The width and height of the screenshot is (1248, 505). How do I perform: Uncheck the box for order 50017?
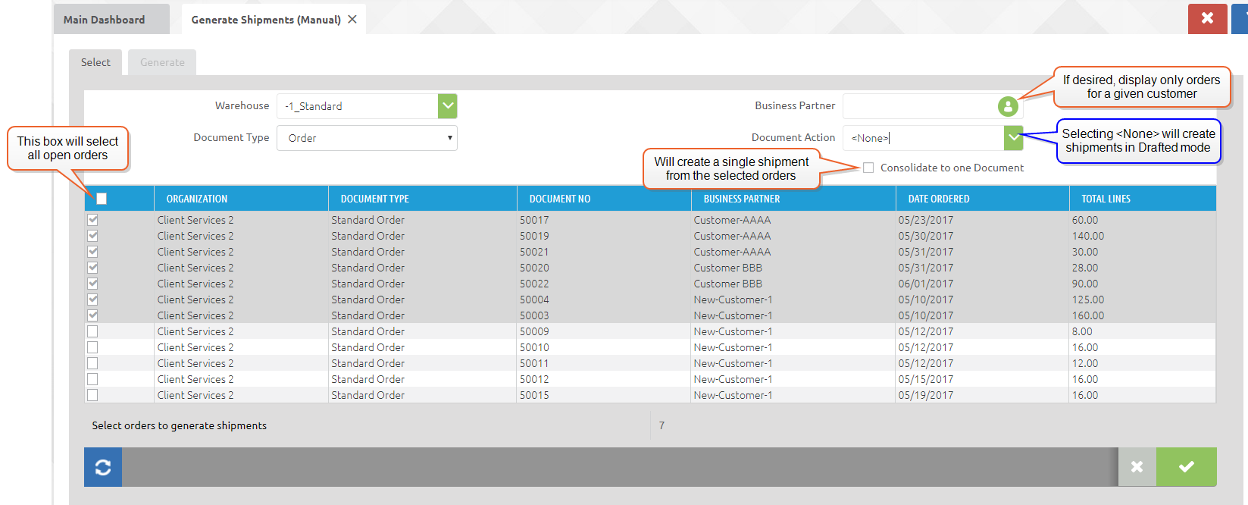tap(92, 220)
